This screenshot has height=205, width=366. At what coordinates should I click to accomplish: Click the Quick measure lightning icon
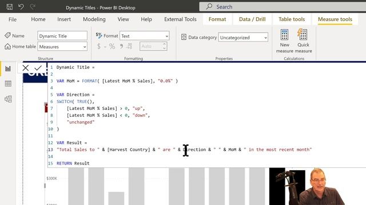(x=303, y=34)
